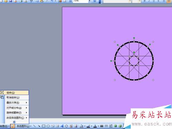This screenshot has width=172, height=129.
Task: Click the small inner circle on the slide
Action: (134, 61)
